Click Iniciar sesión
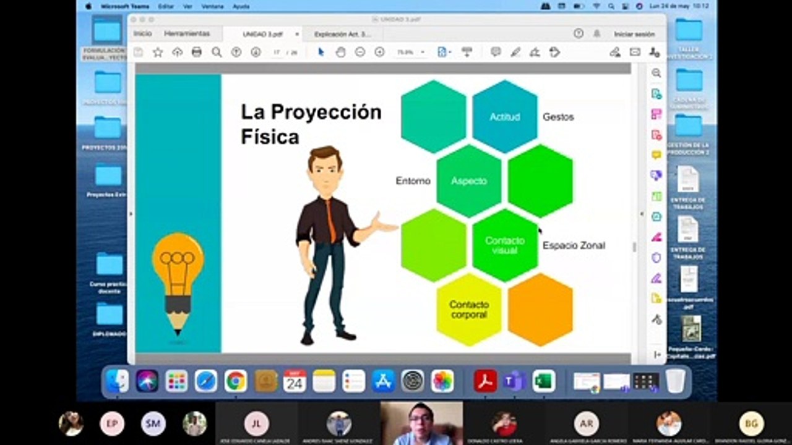The height and width of the screenshot is (445, 792). click(x=634, y=34)
